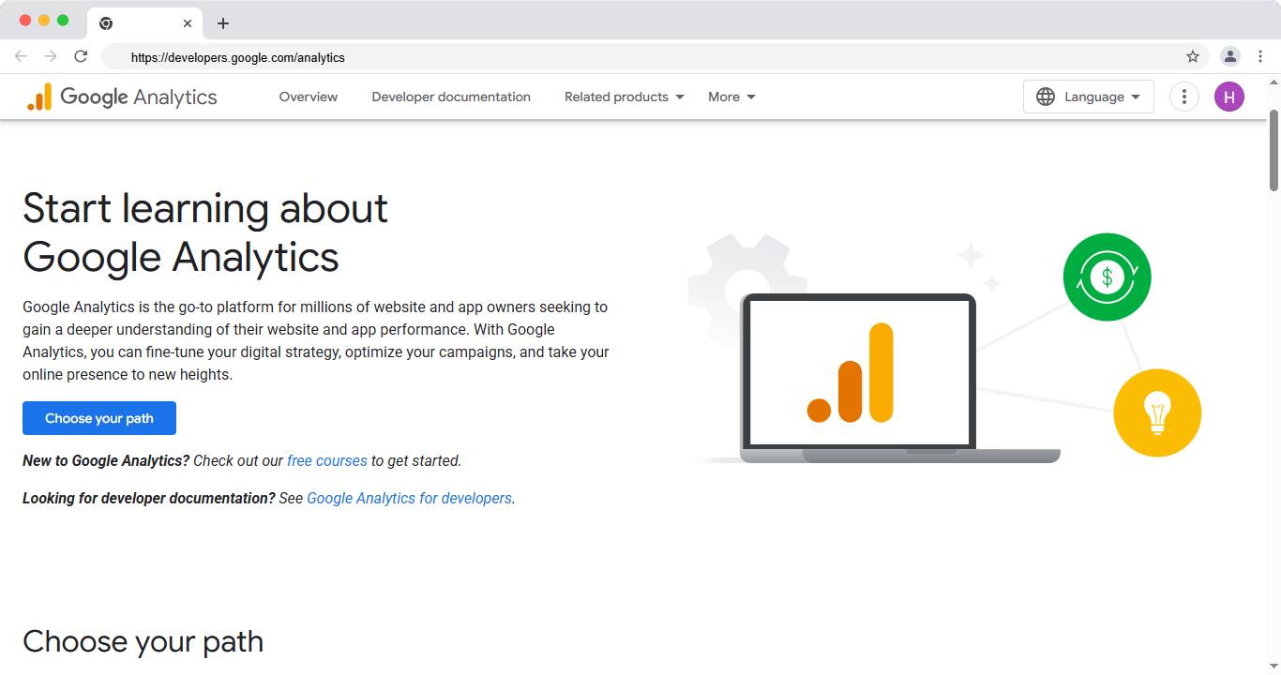This screenshot has height=675, width=1281.
Task: Click the Google Analytics header title text
Action: coord(139,97)
